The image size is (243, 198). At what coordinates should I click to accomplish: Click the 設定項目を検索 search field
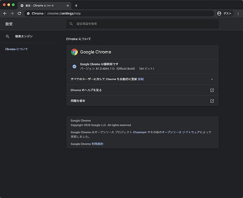click(x=143, y=24)
